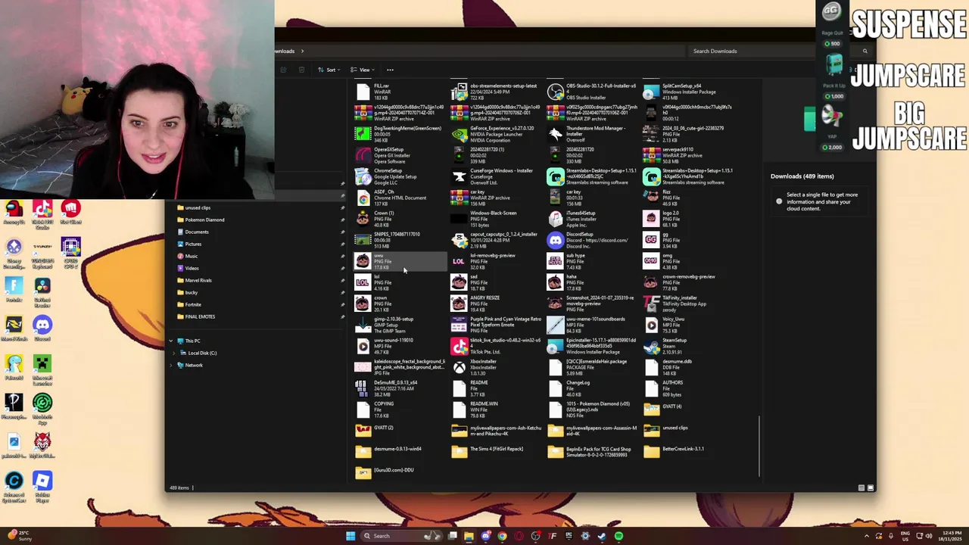The height and width of the screenshot is (545, 969).
Task: Select the uwu PNG file thumbnail
Action: (x=363, y=262)
